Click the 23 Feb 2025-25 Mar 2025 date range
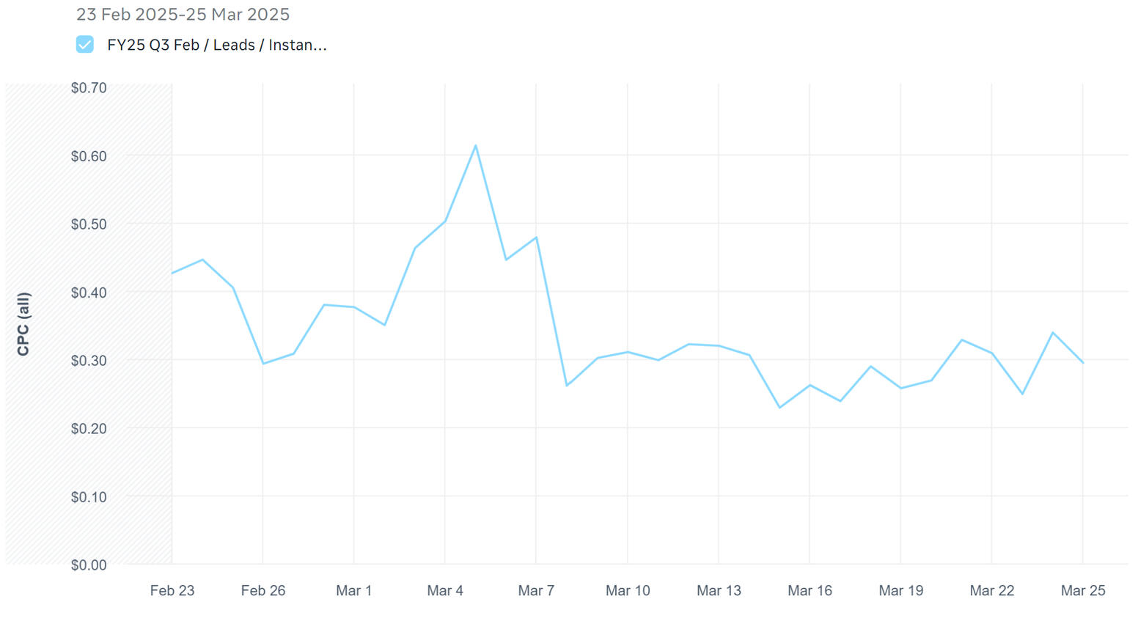 tap(183, 15)
